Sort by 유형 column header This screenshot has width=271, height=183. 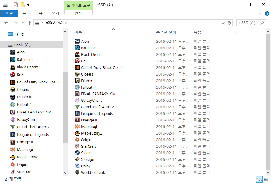click(x=197, y=32)
